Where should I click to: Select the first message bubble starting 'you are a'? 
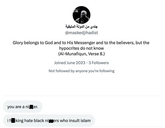23,107
